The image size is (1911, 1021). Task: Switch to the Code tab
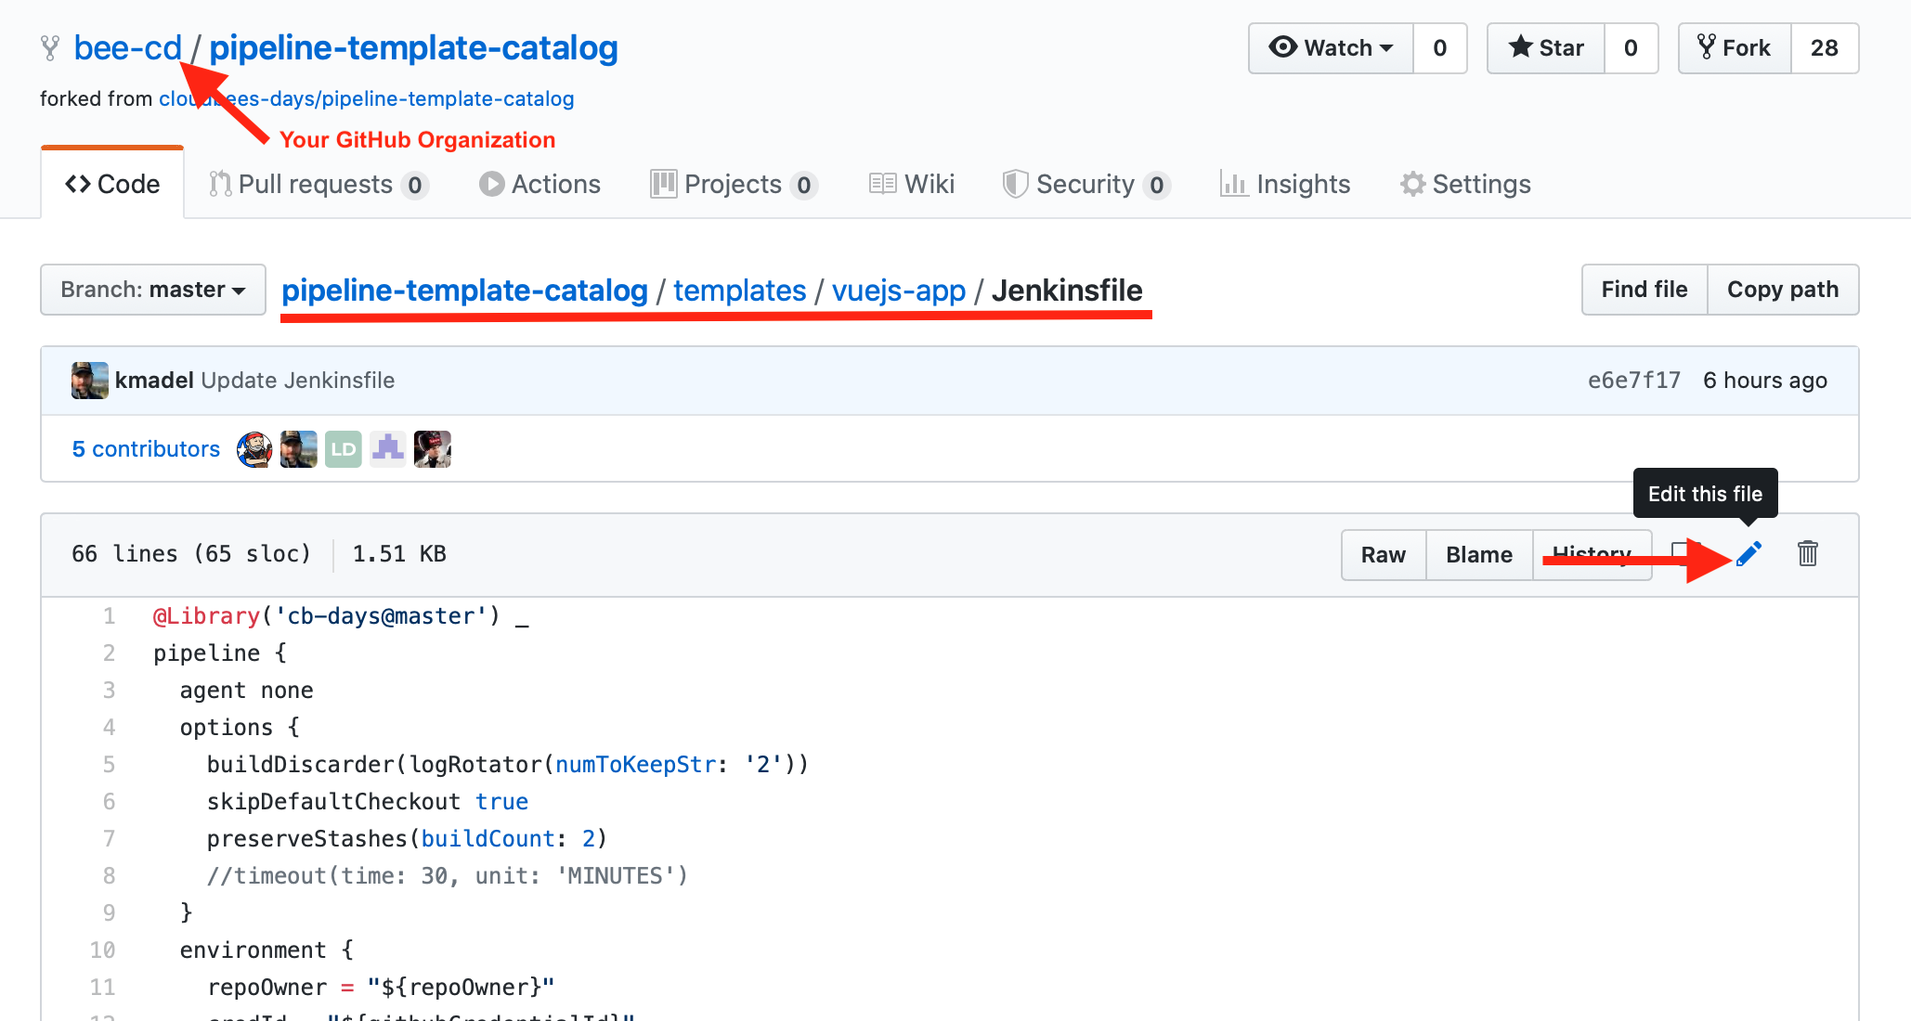pos(112,184)
